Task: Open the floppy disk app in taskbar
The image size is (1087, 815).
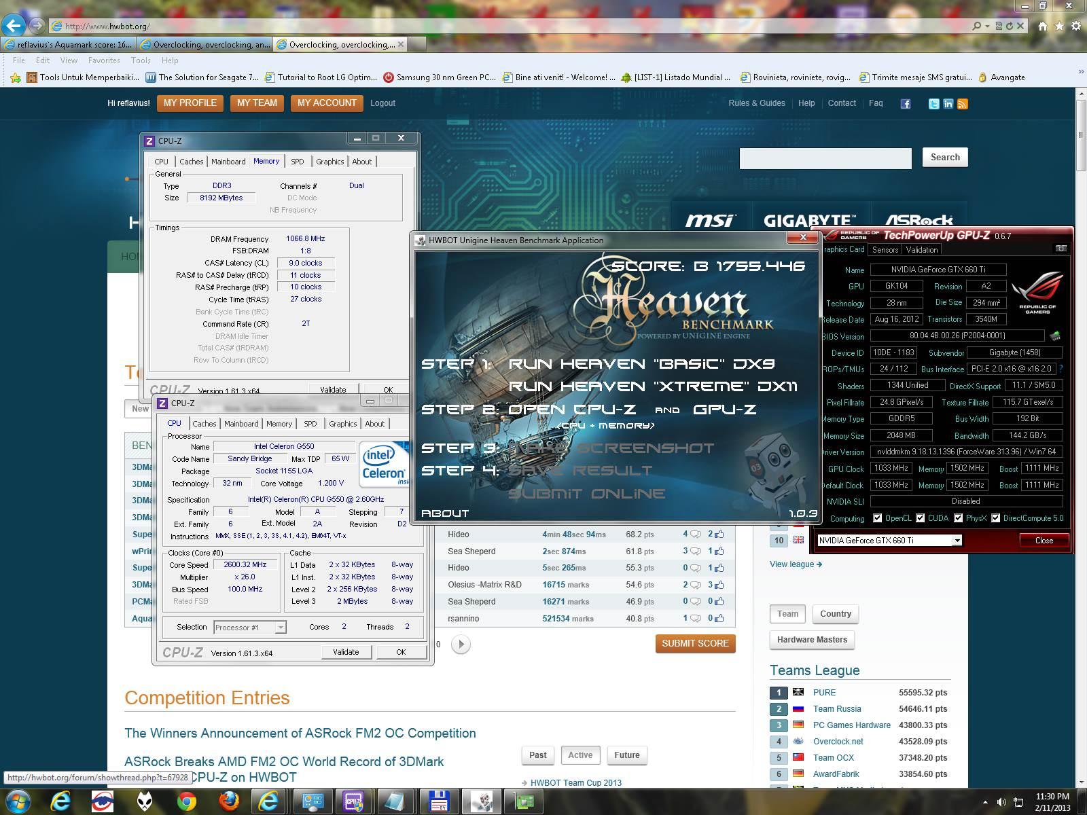Action: [x=438, y=802]
